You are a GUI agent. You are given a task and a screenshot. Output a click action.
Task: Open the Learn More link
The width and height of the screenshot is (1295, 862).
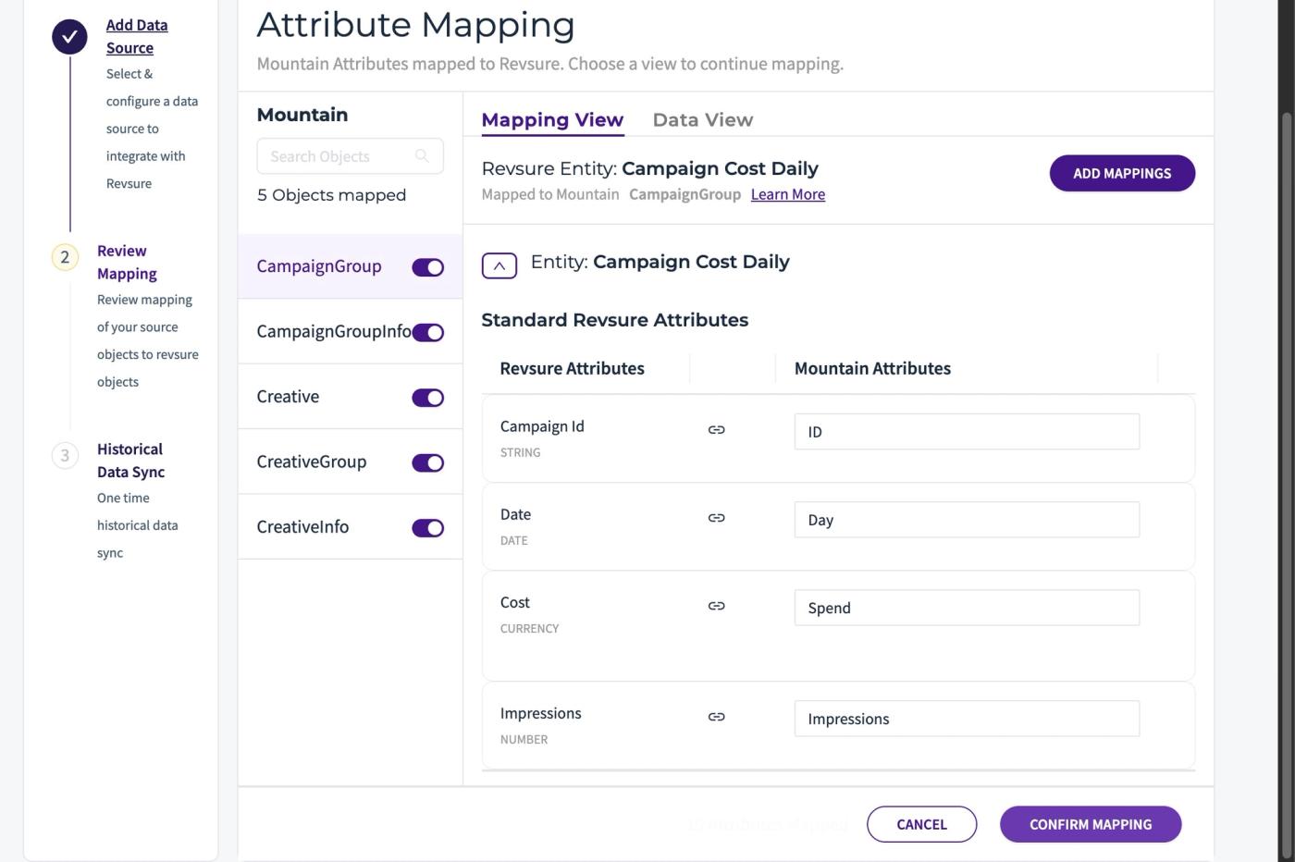(788, 194)
